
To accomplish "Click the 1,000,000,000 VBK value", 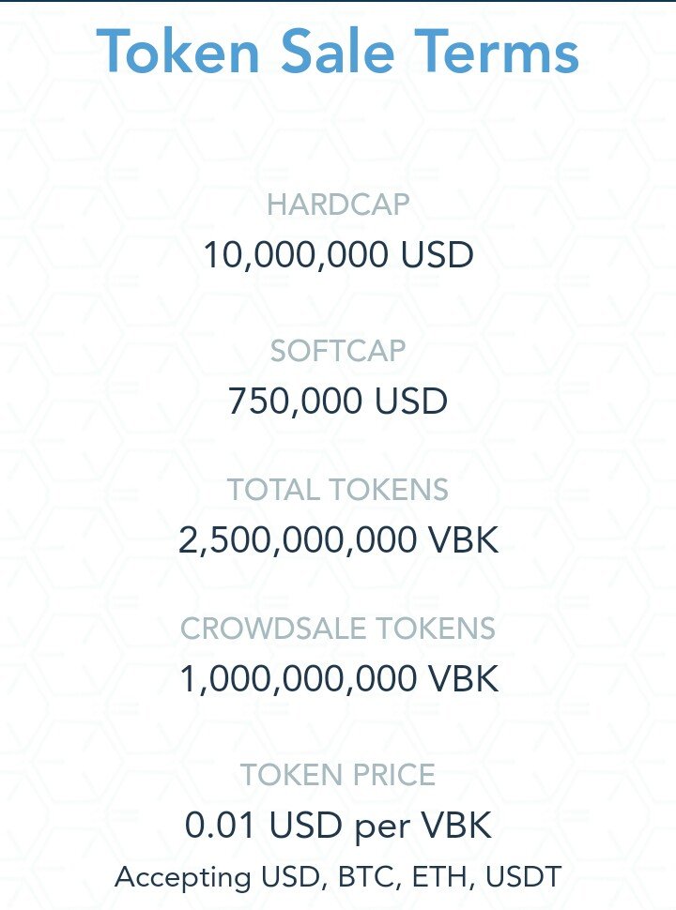I will [x=338, y=678].
